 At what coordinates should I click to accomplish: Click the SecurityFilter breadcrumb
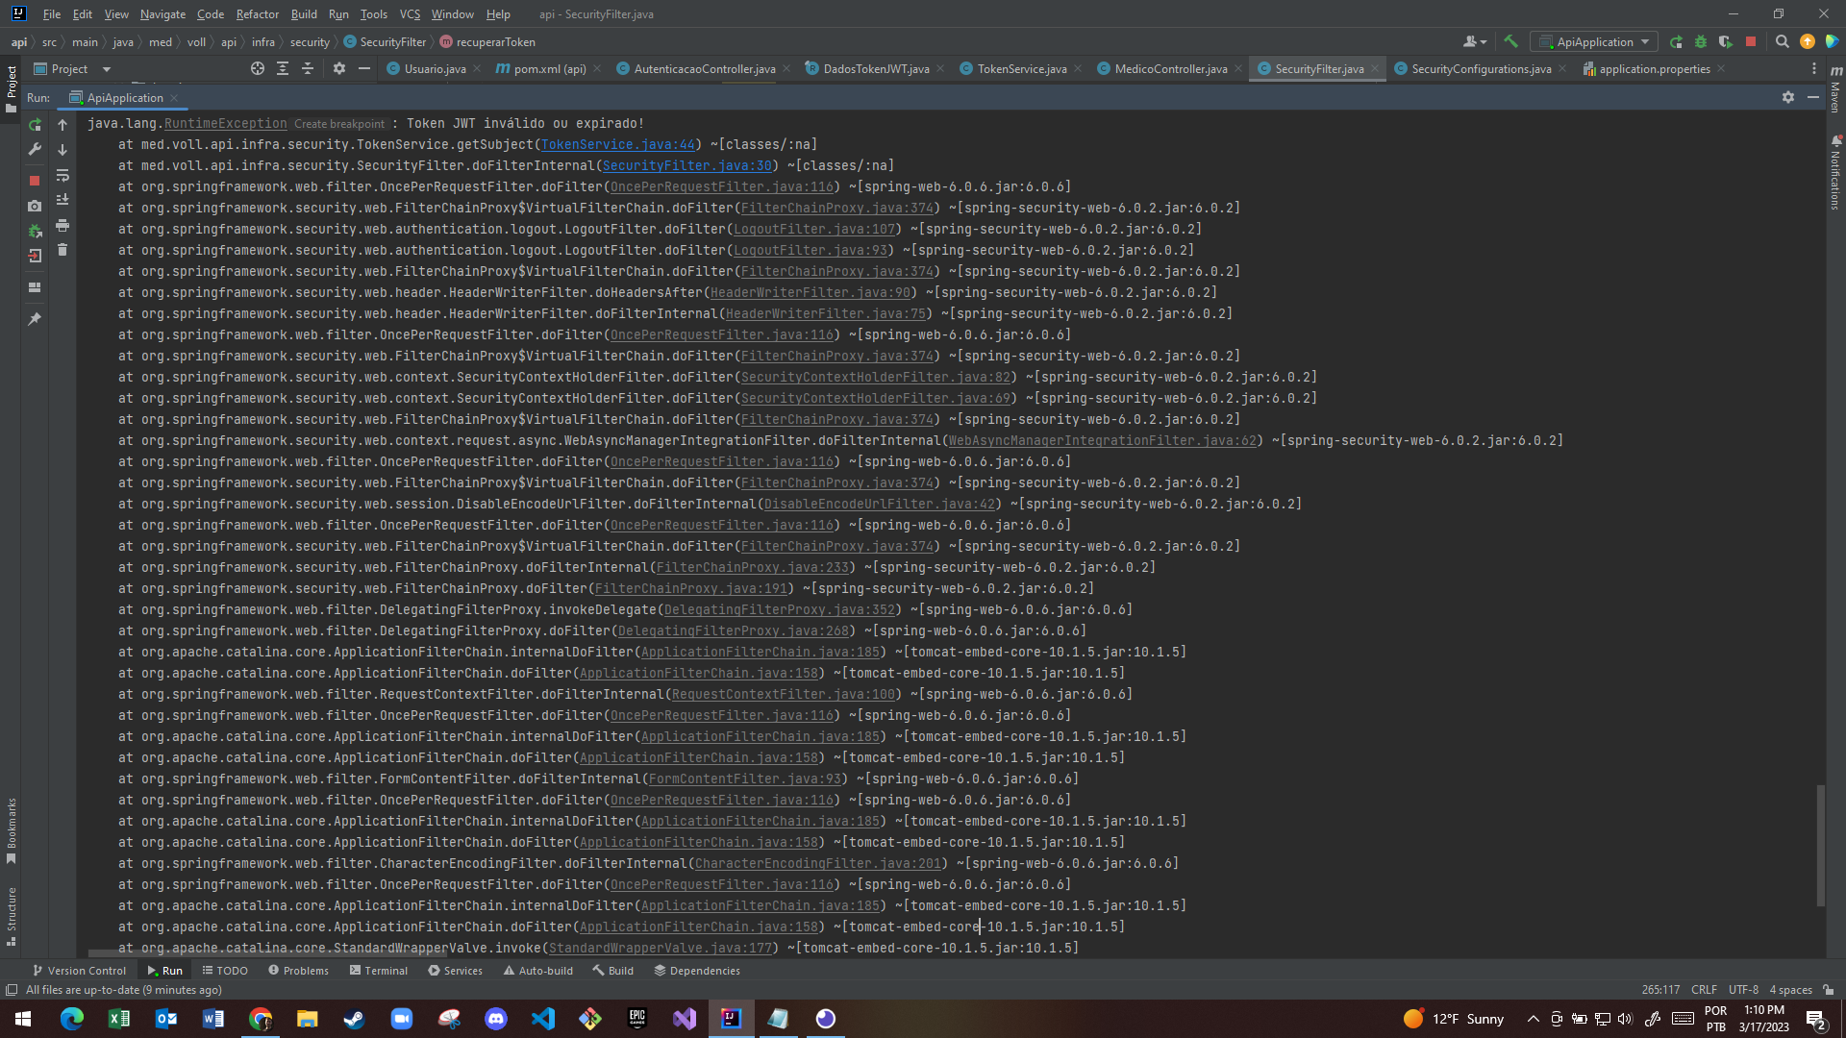pyautogui.click(x=385, y=42)
